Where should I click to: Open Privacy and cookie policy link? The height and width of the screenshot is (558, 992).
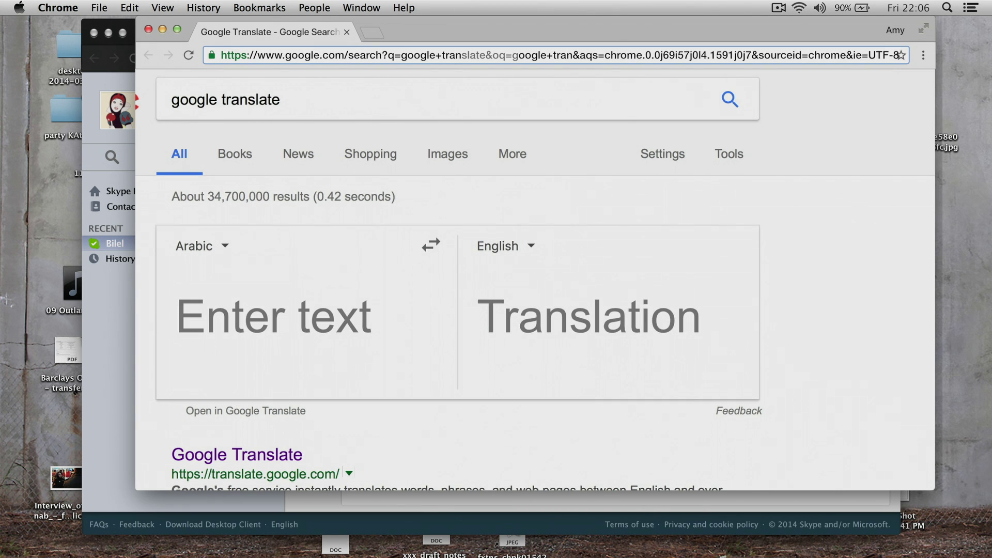pyautogui.click(x=711, y=524)
